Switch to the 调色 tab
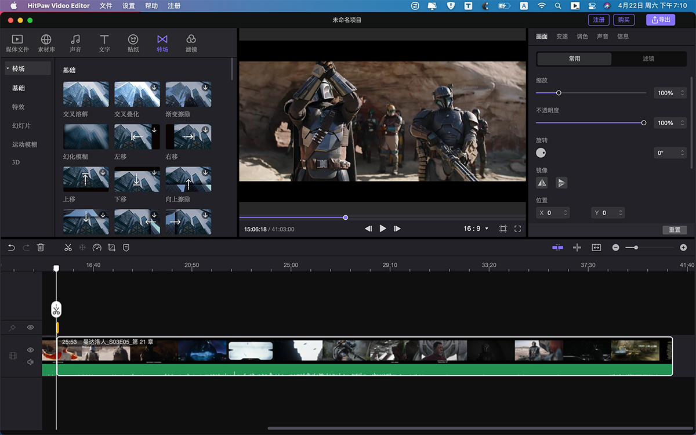696x435 pixels. pos(582,36)
